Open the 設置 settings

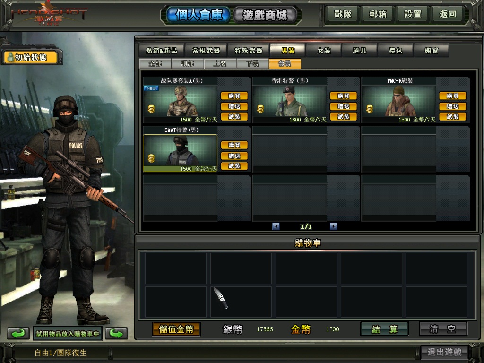coord(413,14)
